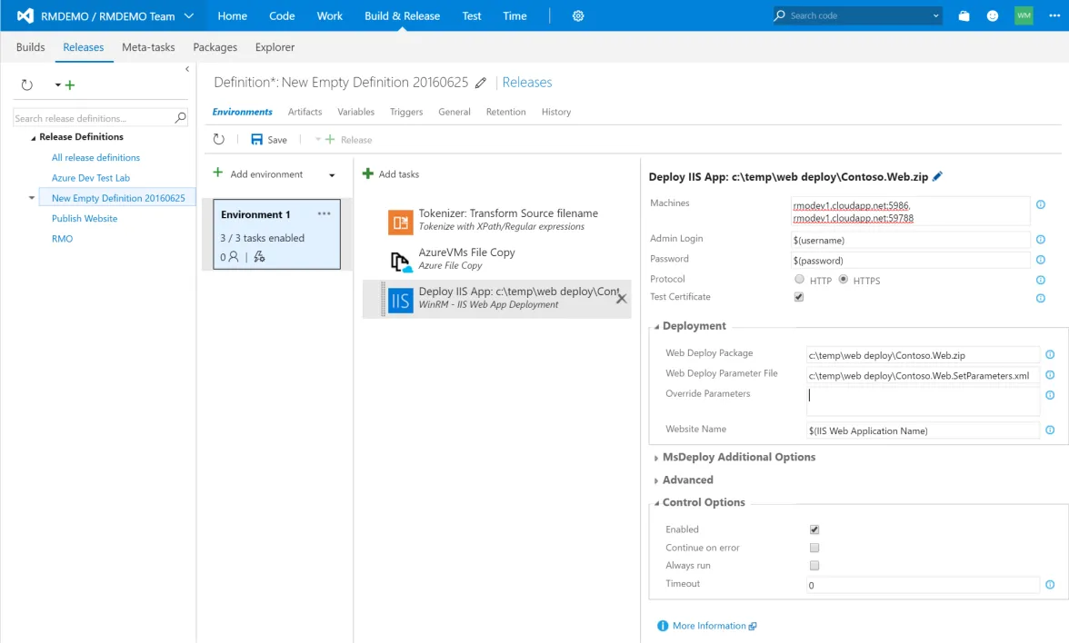Open the Code menu
The height and width of the screenshot is (643, 1069).
(282, 15)
